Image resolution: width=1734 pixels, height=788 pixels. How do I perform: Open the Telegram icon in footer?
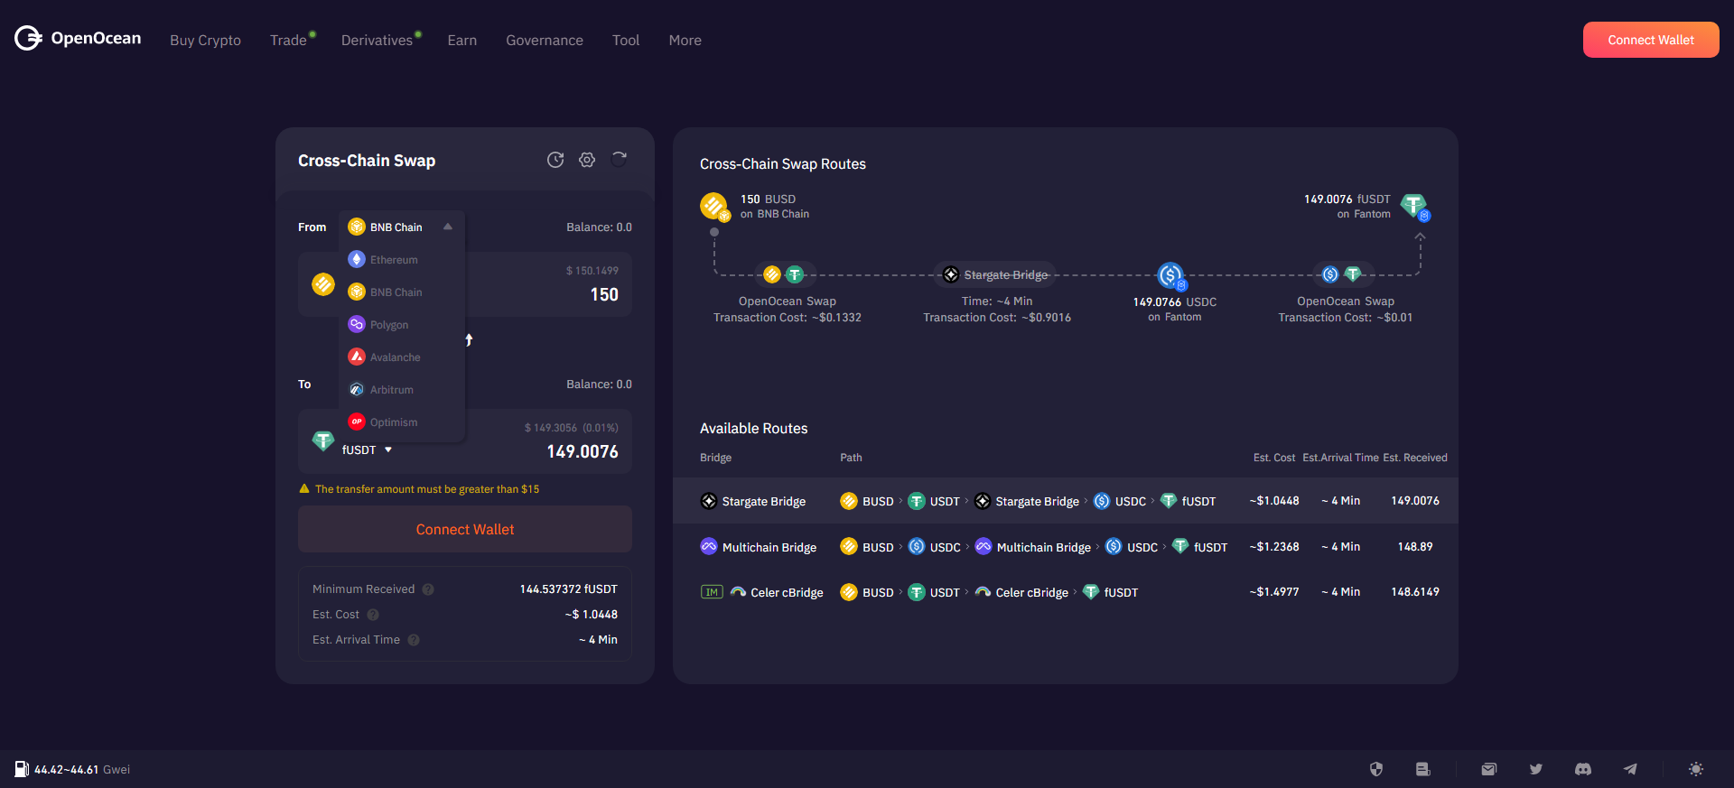tap(1630, 769)
